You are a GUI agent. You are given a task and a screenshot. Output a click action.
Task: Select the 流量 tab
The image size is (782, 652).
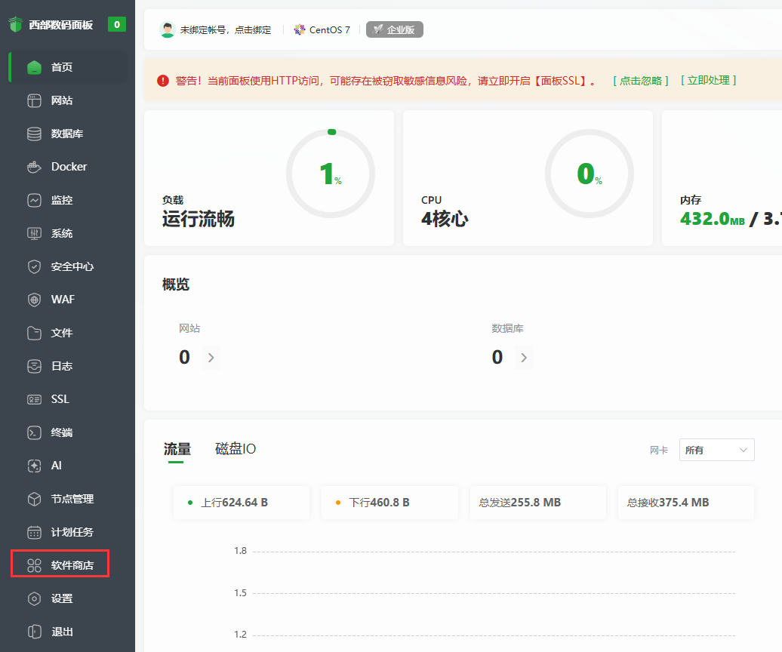[x=177, y=449]
